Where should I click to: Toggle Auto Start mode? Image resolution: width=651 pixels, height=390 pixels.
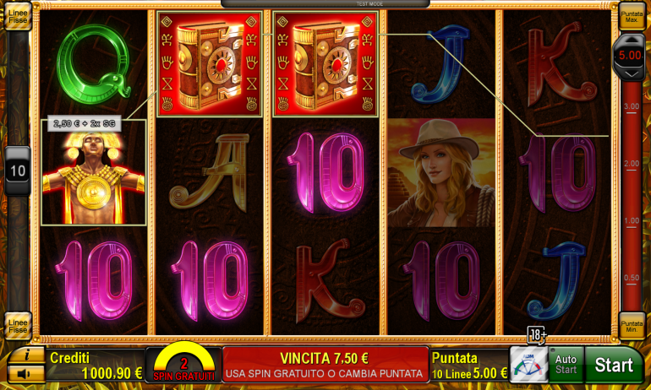point(566,365)
